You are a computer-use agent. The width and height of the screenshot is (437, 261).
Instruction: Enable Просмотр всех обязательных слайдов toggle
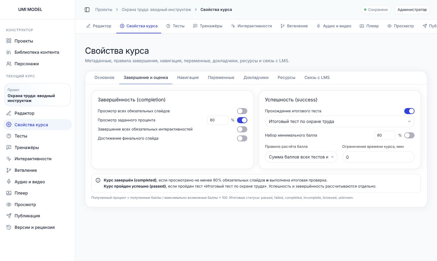(242, 111)
